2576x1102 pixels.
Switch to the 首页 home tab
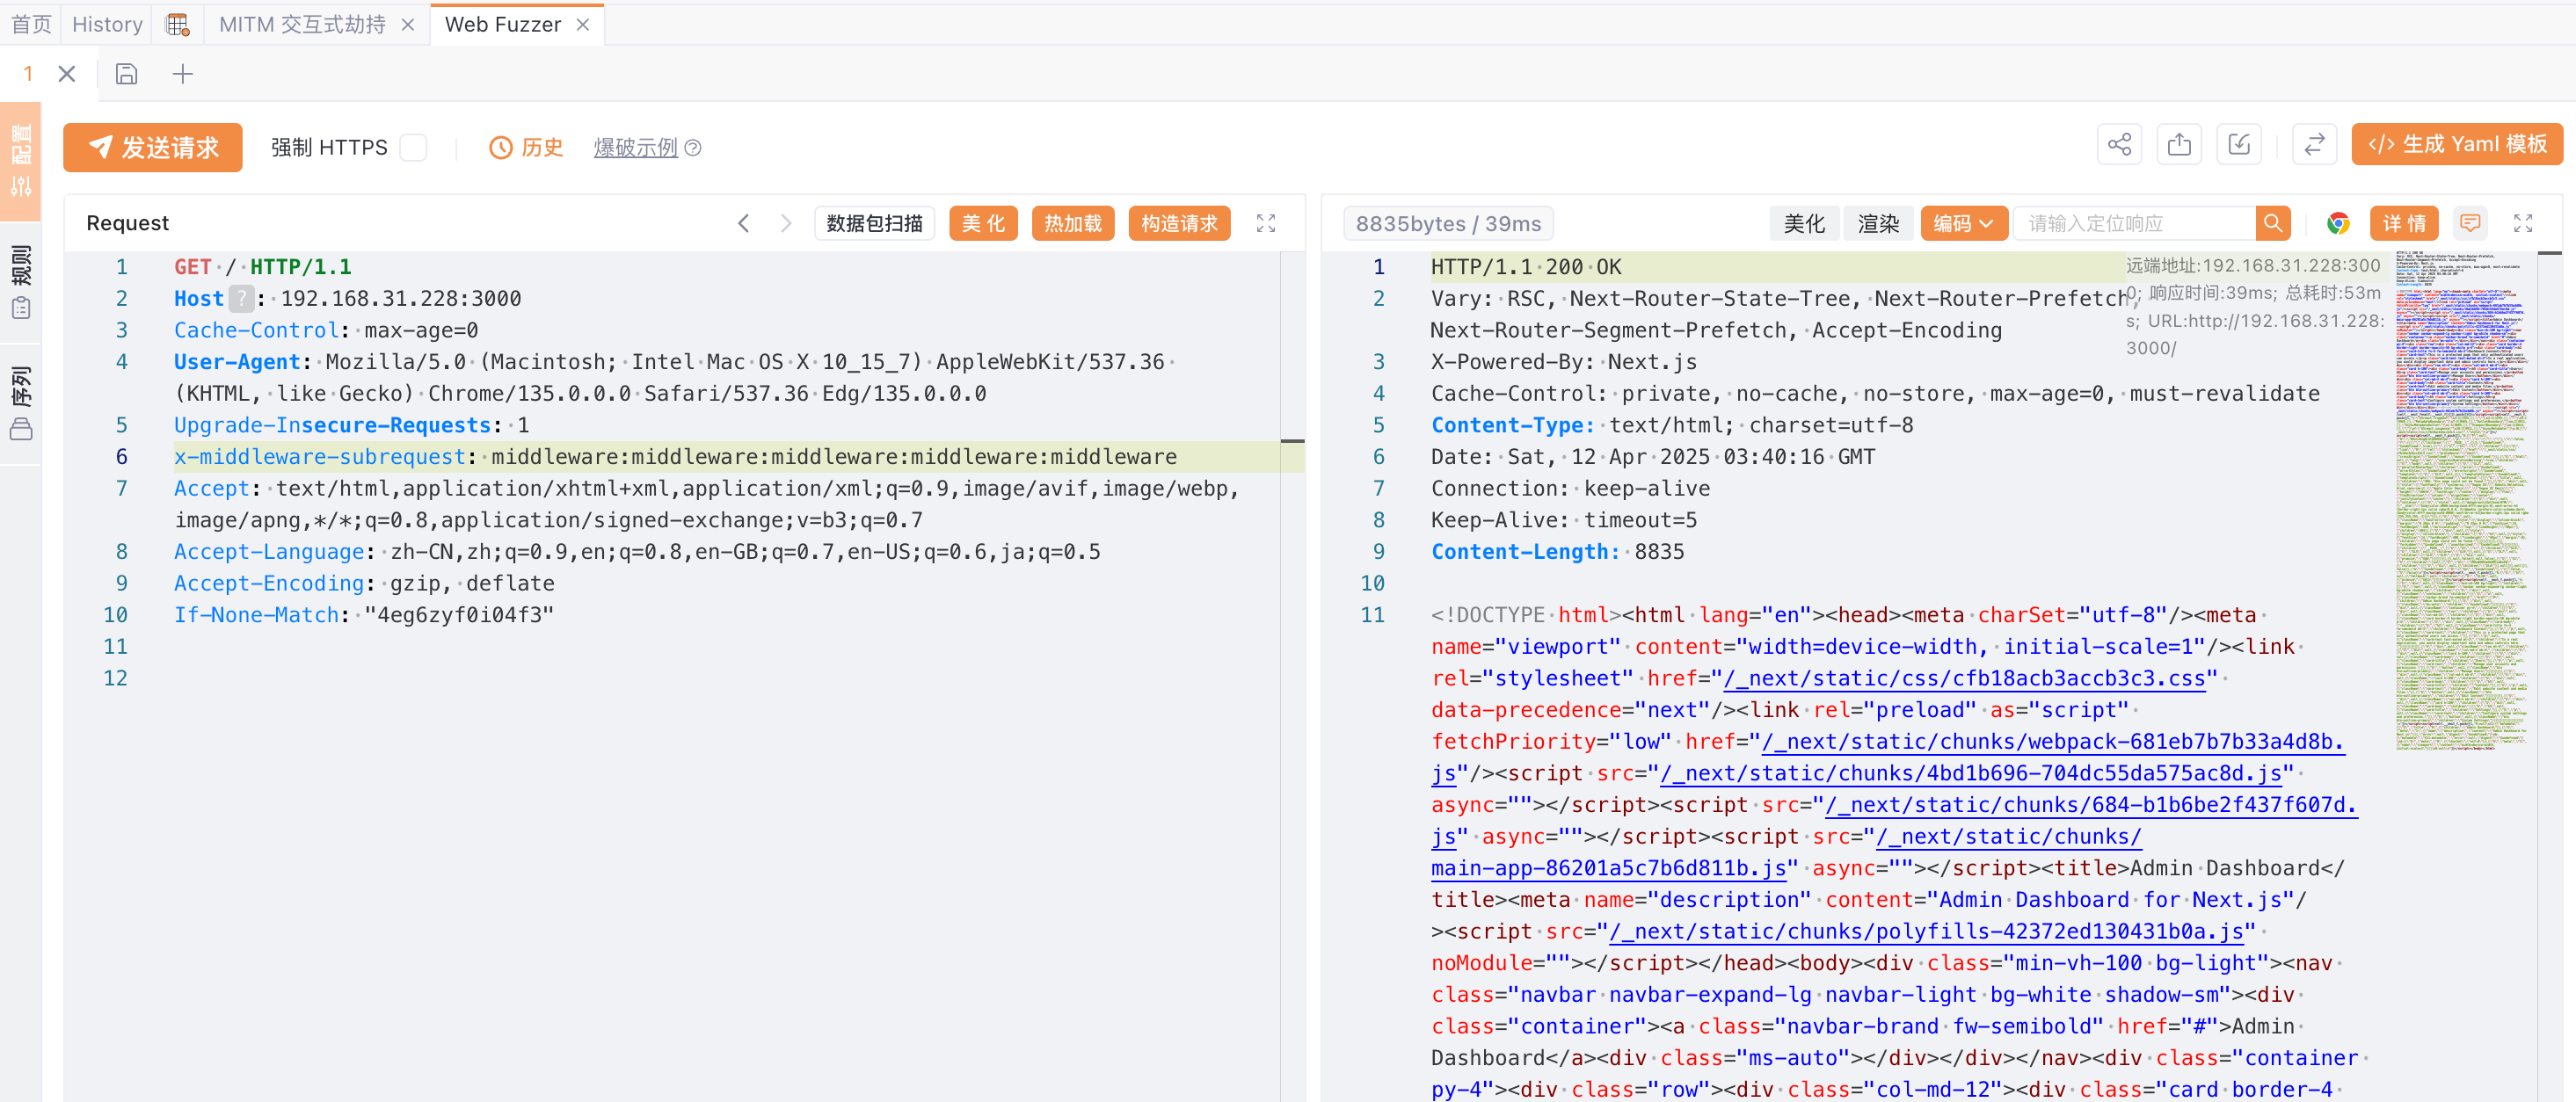pos(31,24)
